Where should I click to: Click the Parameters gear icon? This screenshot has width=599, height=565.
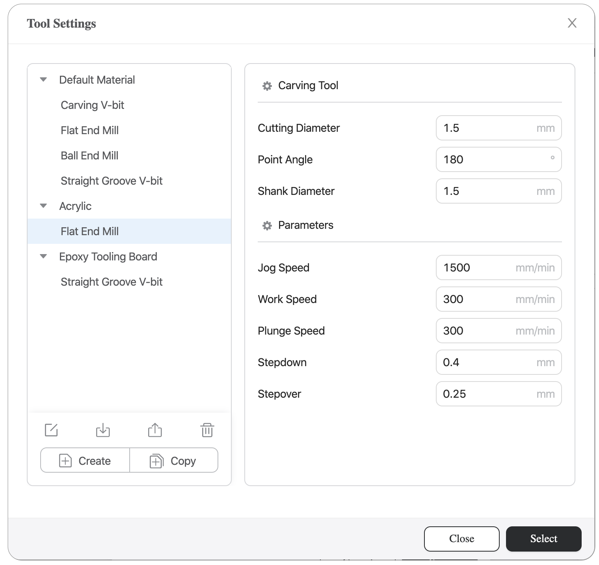coord(267,225)
